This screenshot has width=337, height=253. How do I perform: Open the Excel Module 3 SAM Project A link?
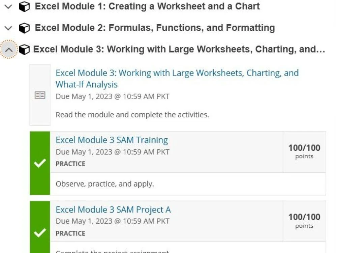pos(114,209)
